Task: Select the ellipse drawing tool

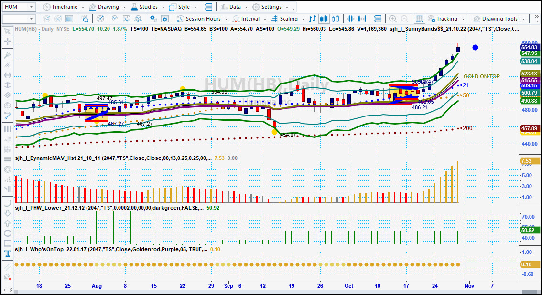Action: (7, 233)
